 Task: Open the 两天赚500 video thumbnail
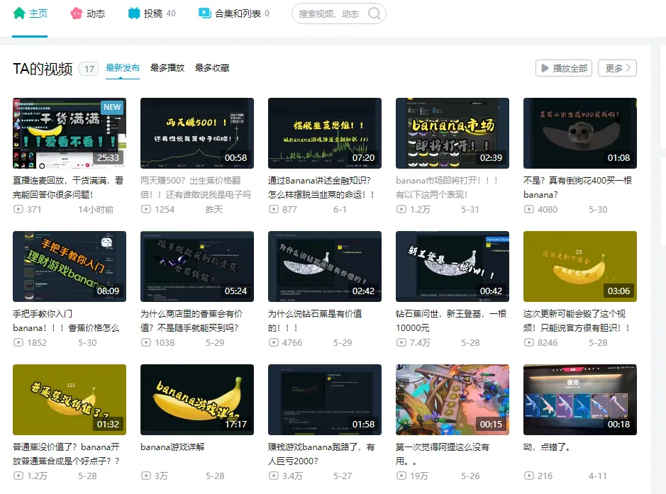(197, 133)
